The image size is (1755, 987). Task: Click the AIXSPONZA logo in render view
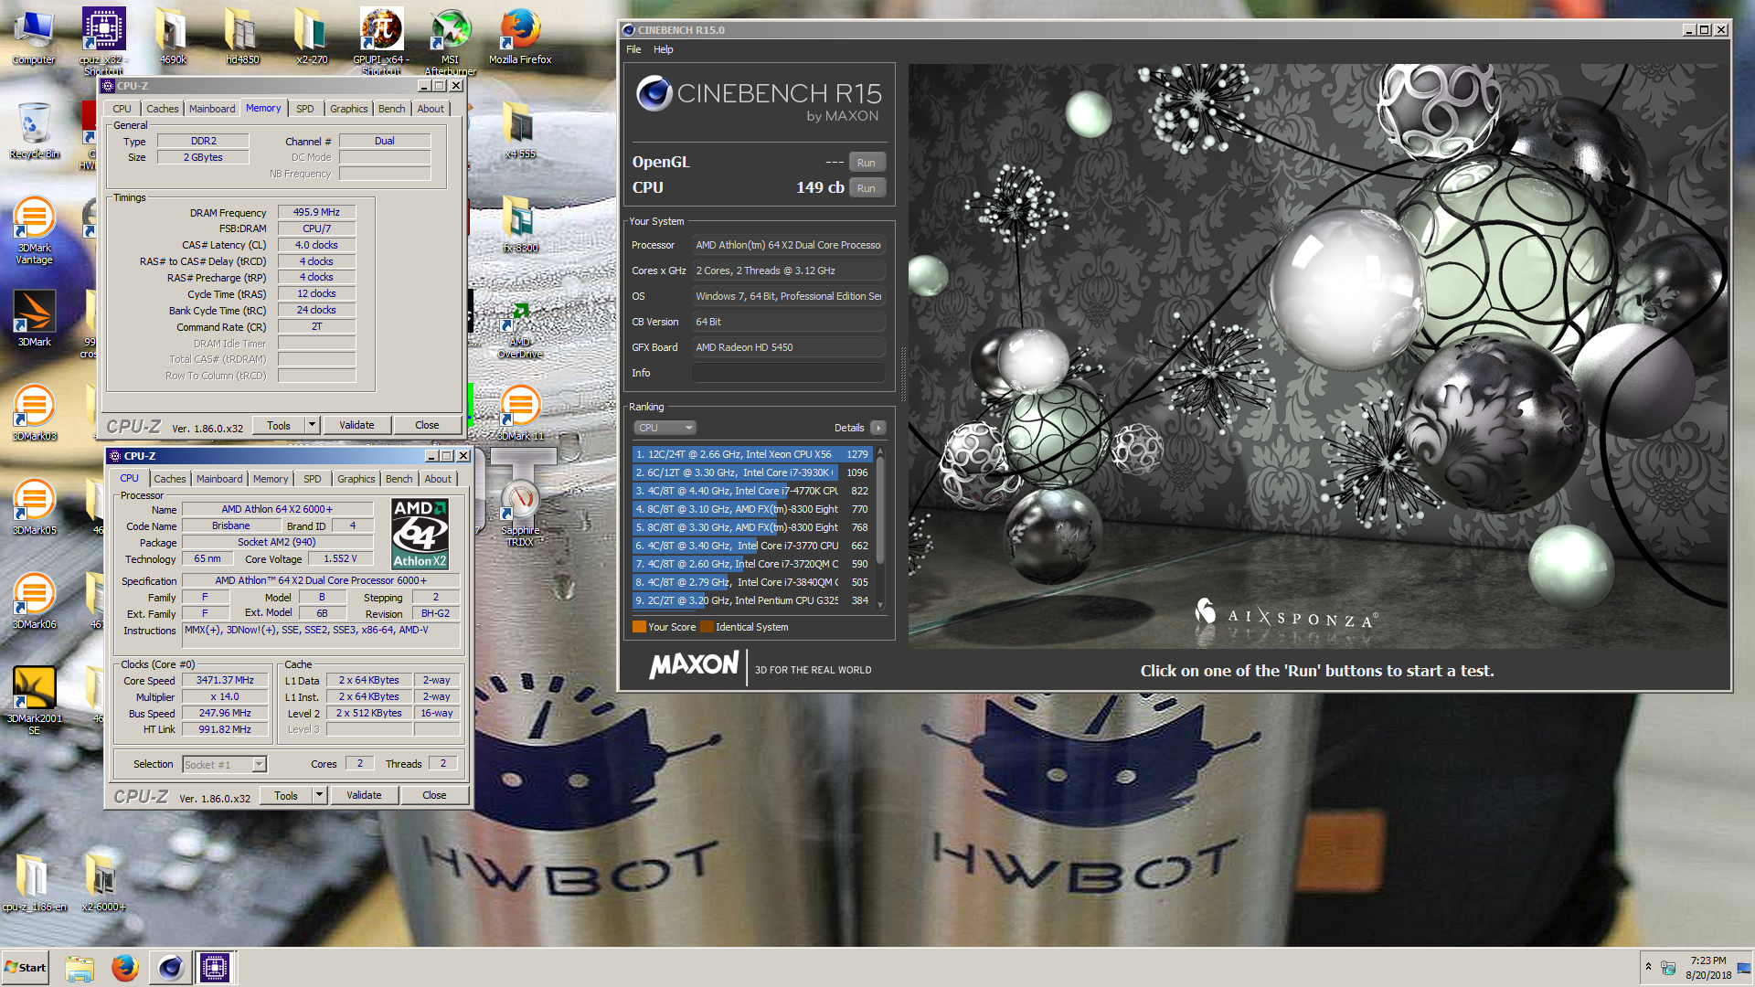pyautogui.click(x=1286, y=616)
